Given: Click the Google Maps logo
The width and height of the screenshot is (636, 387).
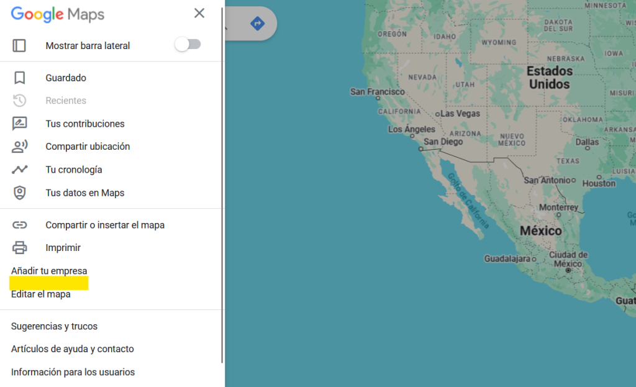Looking at the screenshot, I should tap(58, 14).
